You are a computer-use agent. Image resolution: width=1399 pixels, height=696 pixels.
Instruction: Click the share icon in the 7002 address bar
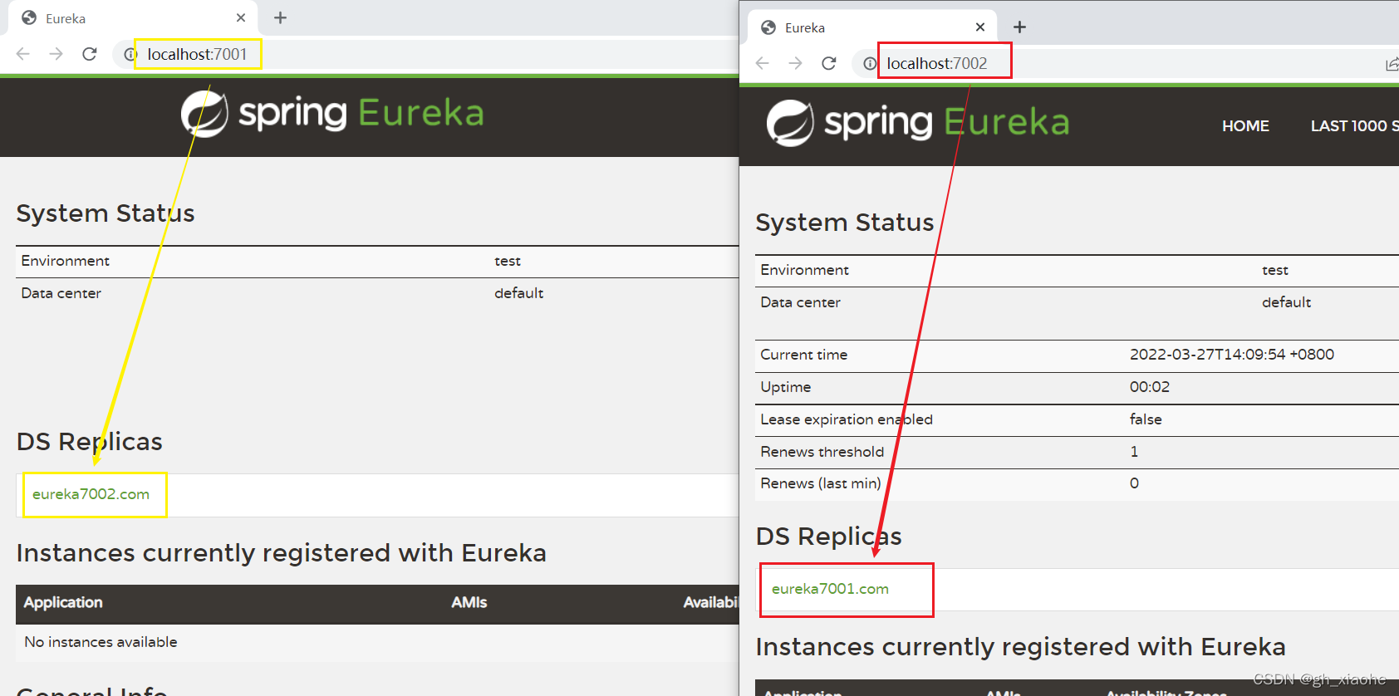[x=1392, y=64]
